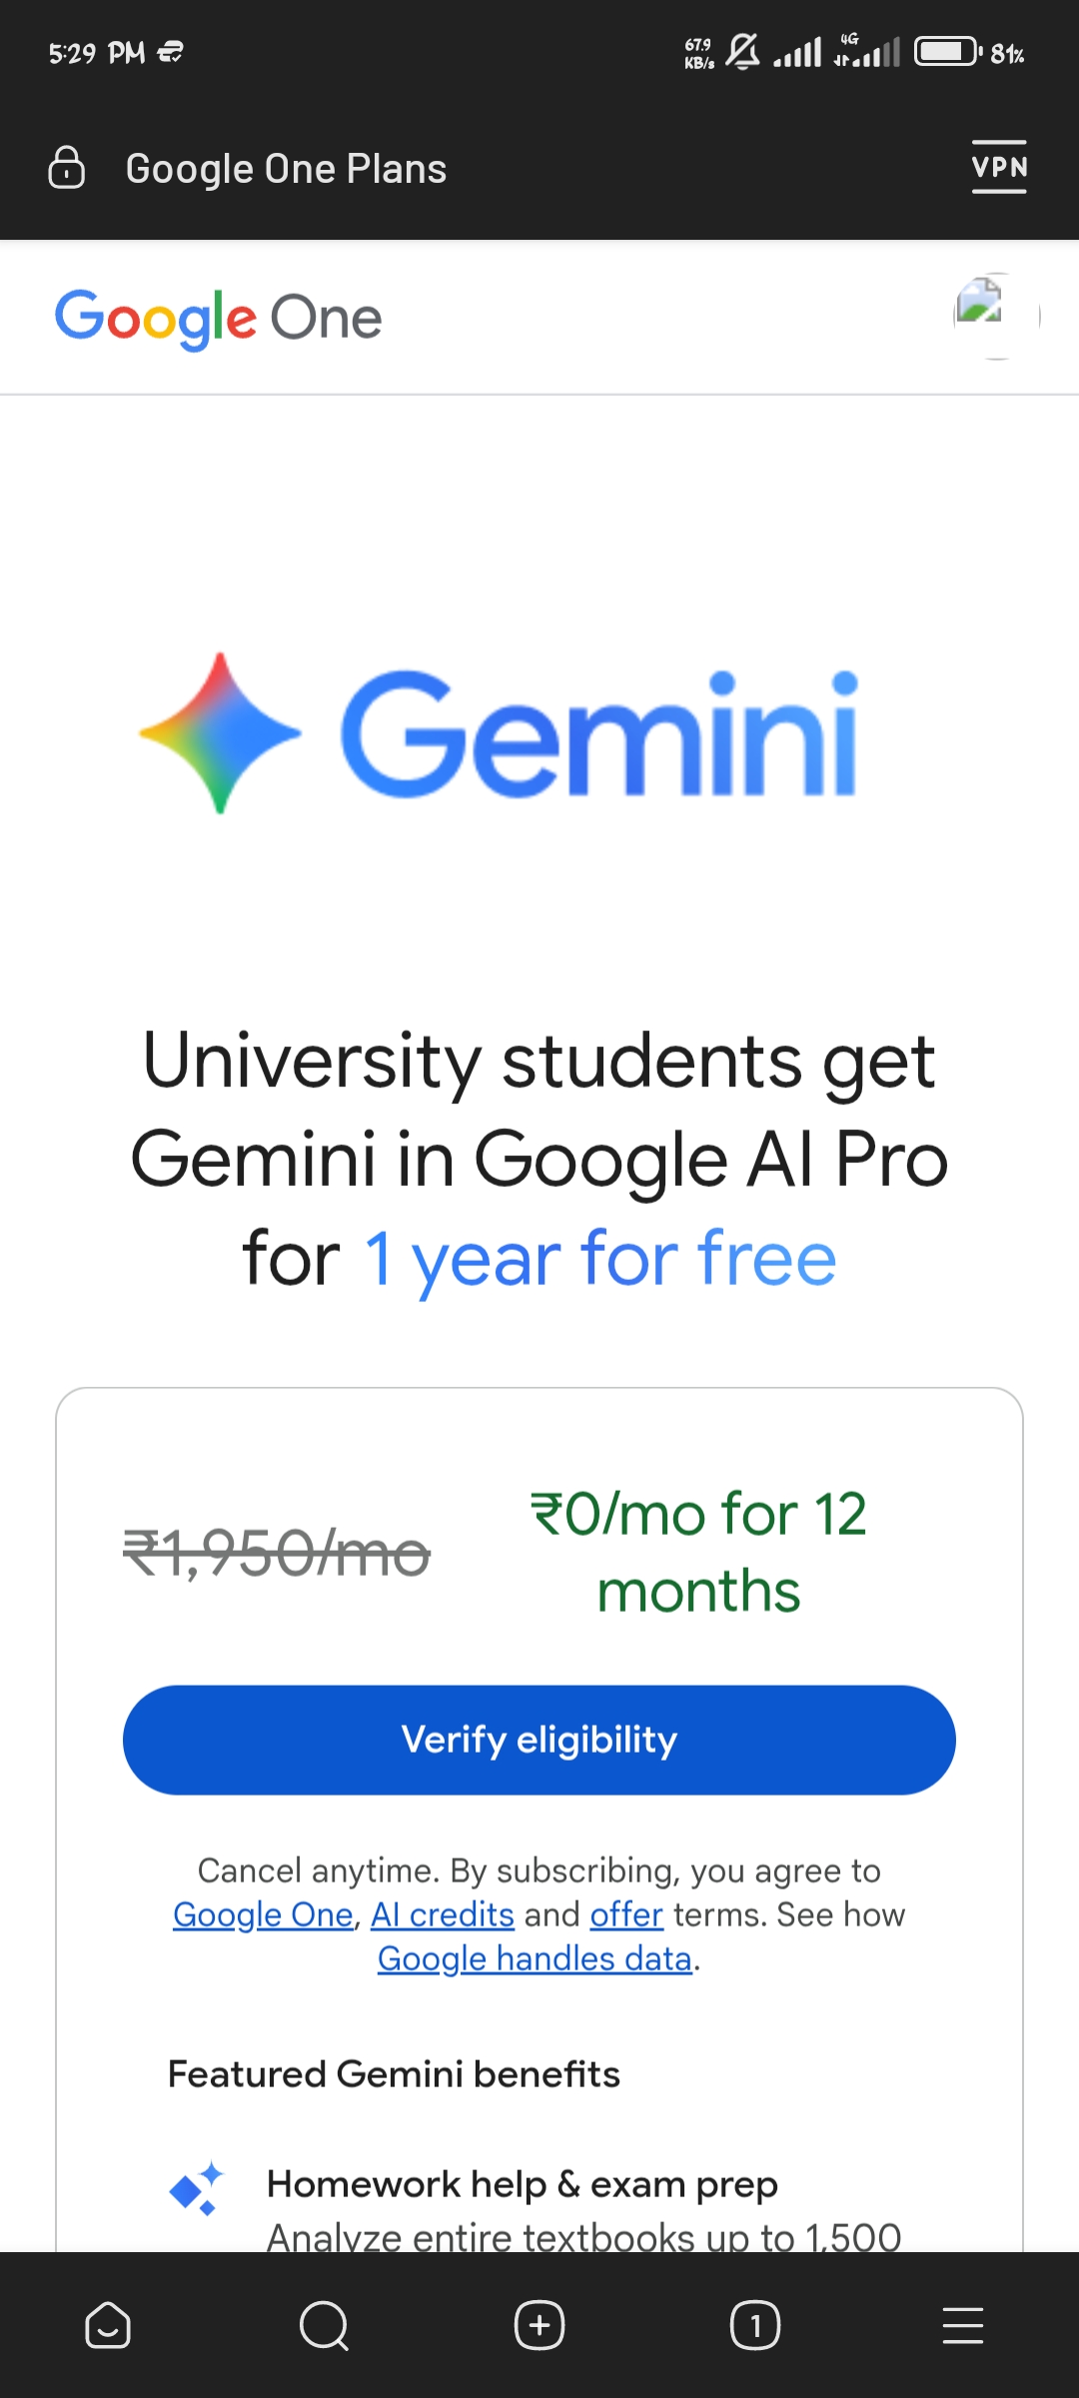Tap the Gemini sparkle logo
The image size is (1079, 2398).
coord(220,732)
